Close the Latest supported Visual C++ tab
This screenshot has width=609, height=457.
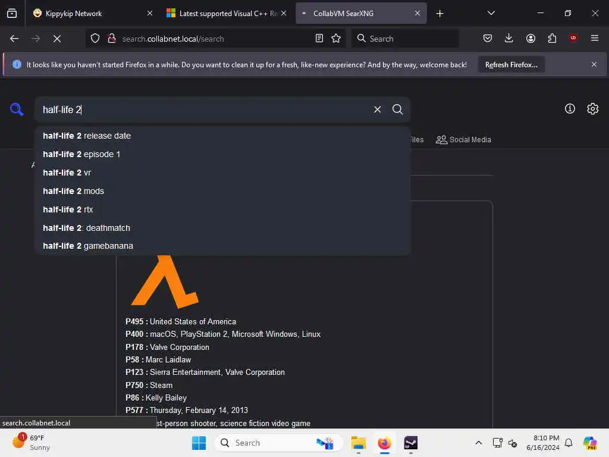[x=284, y=13]
